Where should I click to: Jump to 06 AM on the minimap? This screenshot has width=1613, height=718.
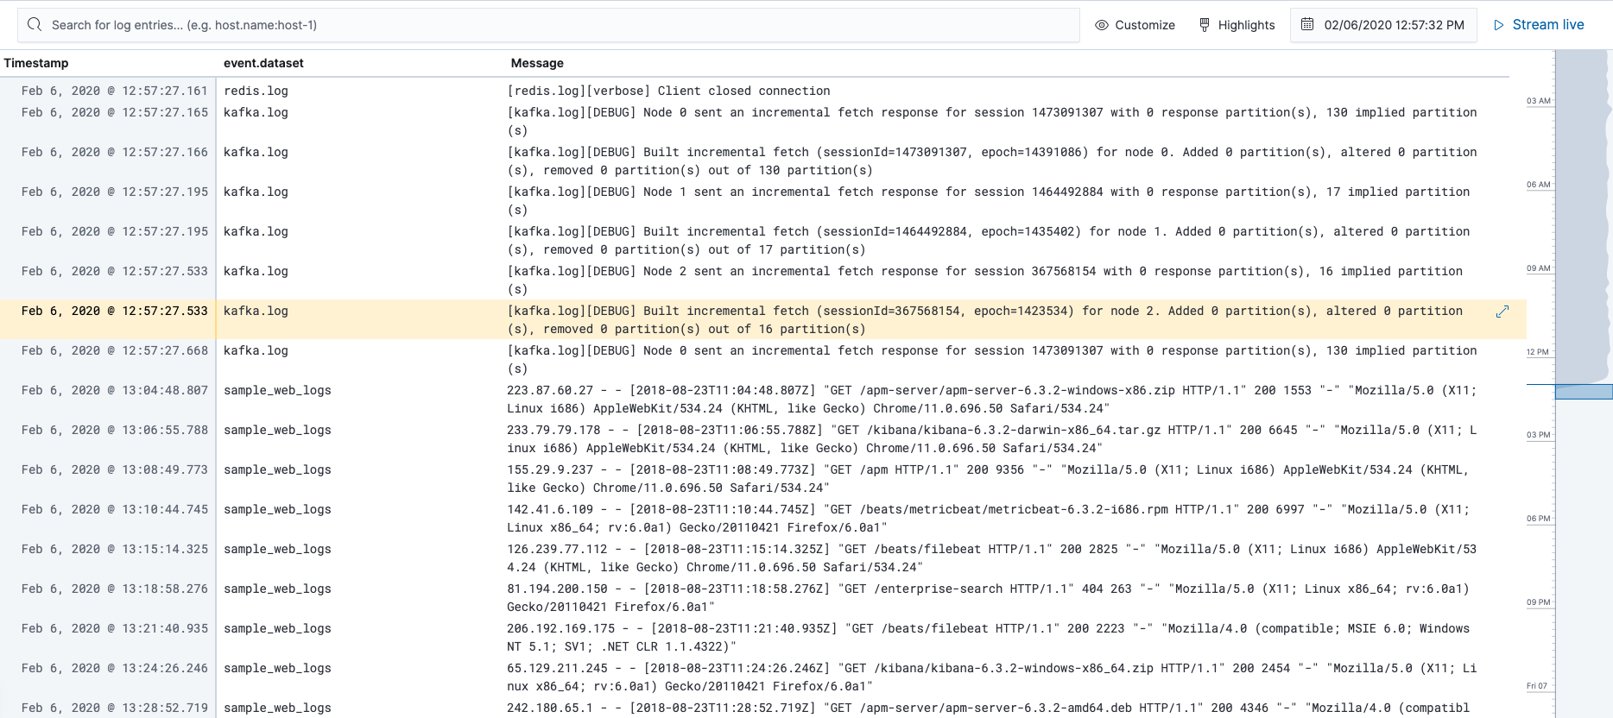click(1539, 185)
